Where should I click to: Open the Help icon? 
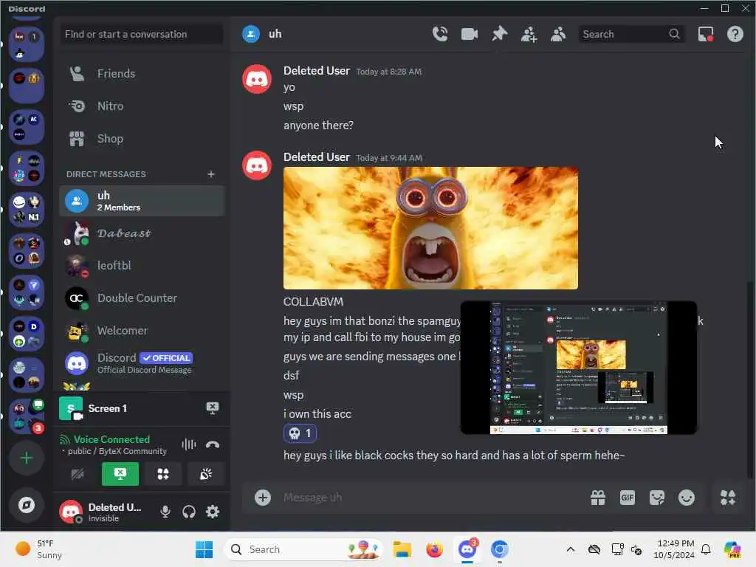coord(735,34)
